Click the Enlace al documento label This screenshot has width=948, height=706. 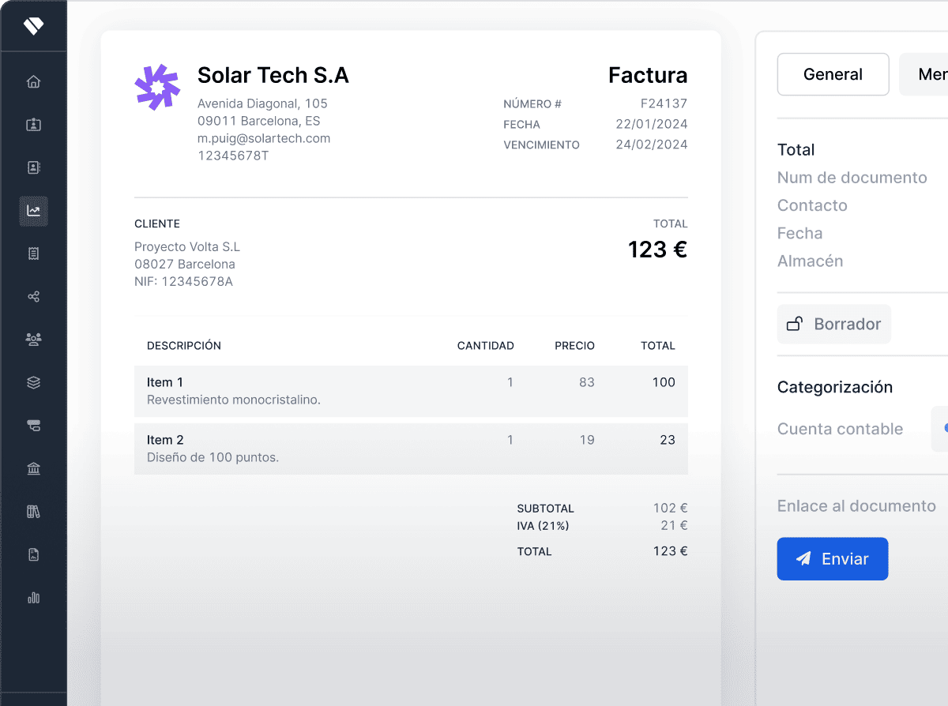pyautogui.click(x=856, y=505)
